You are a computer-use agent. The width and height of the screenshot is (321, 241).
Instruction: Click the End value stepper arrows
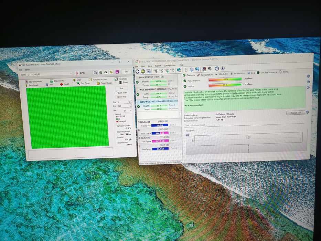130,106
